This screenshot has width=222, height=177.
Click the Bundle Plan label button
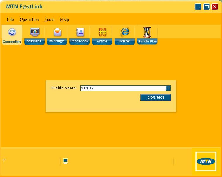147,41
